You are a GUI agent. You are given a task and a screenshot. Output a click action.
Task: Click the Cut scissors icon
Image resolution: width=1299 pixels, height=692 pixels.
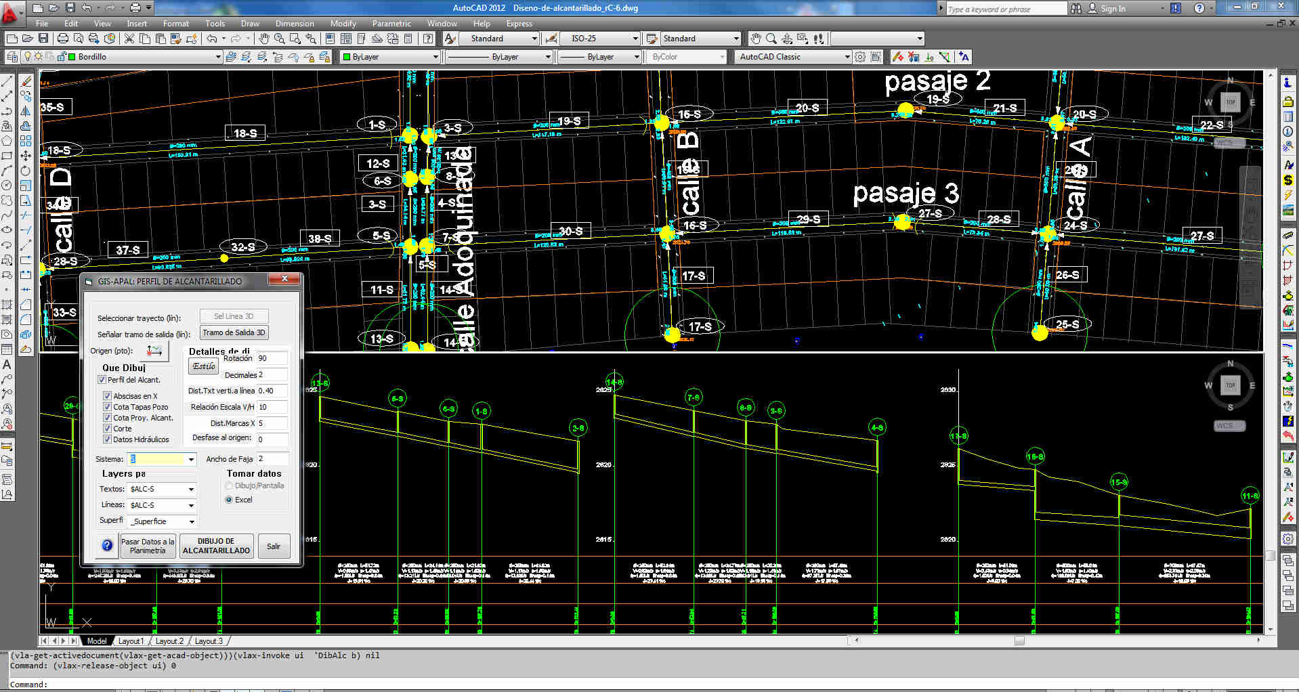pyautogui.click(x=131, y=39)
